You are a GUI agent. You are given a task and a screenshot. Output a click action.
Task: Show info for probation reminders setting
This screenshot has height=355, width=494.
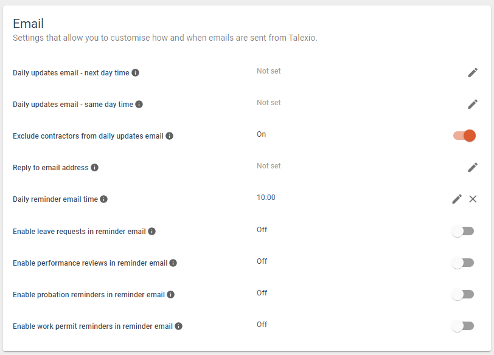(x=170, y=295)
